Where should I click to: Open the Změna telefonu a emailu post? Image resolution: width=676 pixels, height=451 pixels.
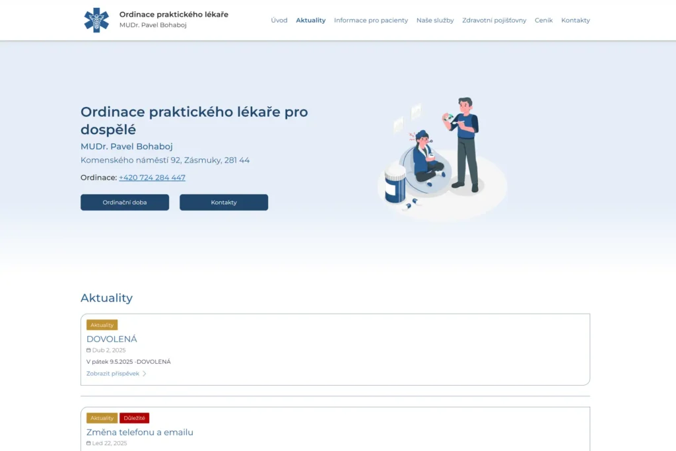click(140, 432)
